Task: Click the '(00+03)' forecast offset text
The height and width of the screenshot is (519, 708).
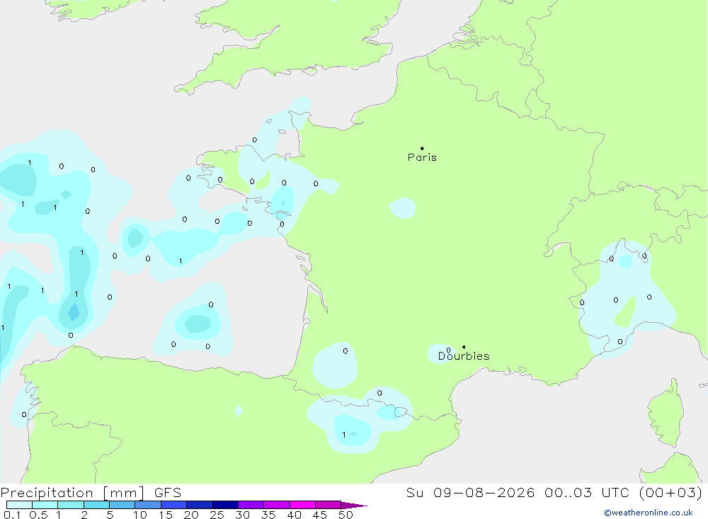Action: coord(671,492)
